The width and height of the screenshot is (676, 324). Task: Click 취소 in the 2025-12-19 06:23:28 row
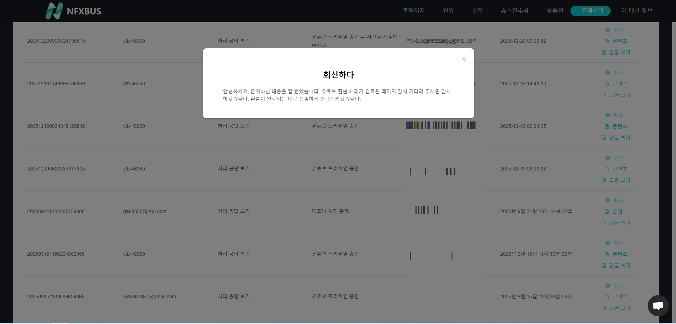(614, 158)
